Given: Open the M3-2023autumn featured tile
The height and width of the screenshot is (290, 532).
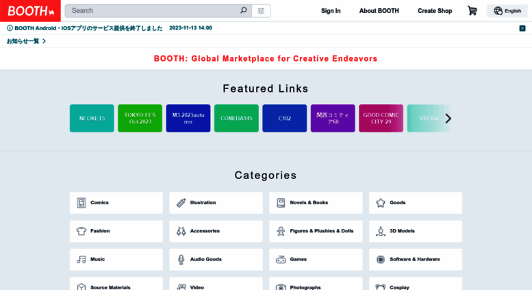Looking at the screenshot, I should pyautogui.click(x=188, y=119).
